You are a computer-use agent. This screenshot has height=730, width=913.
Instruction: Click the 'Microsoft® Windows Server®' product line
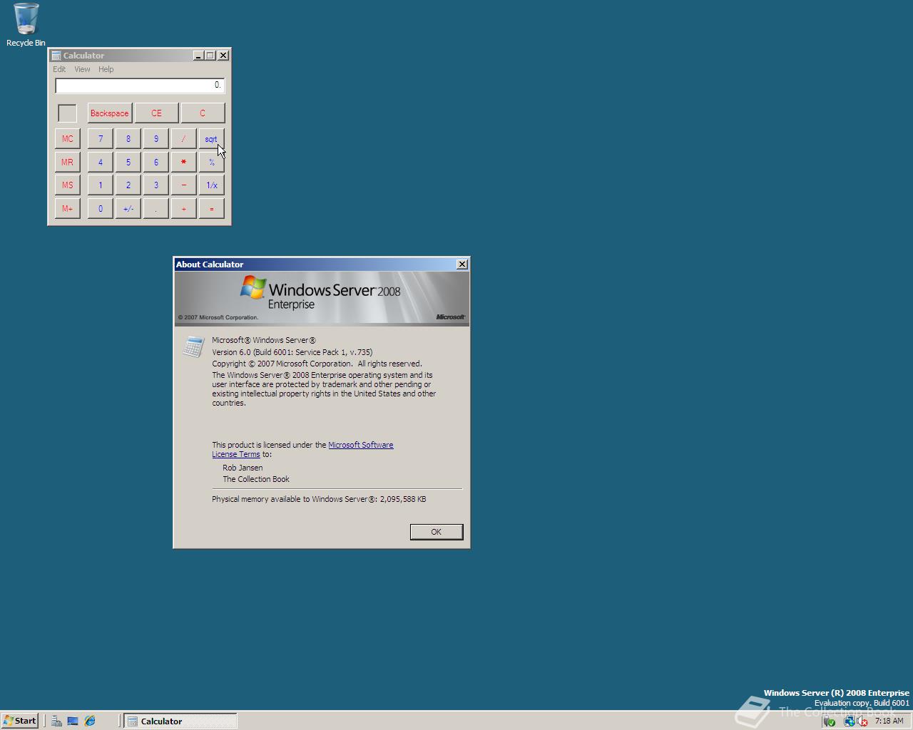tap(264, 340)
